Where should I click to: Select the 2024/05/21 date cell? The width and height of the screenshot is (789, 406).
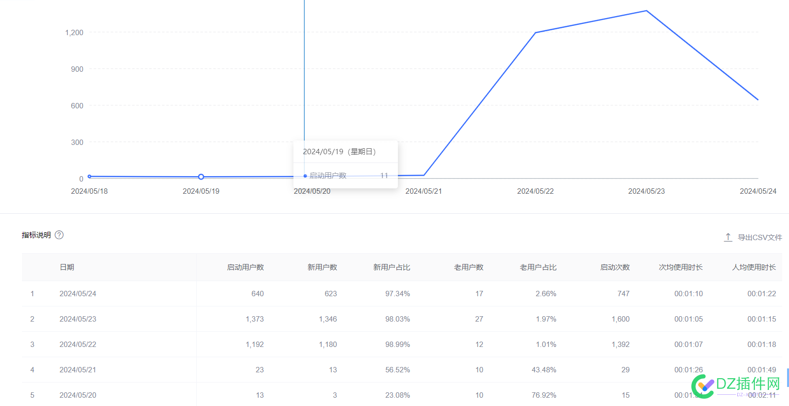click(x=78, y=369)
